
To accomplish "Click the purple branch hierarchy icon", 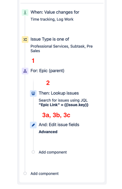I will pos(25,71).
